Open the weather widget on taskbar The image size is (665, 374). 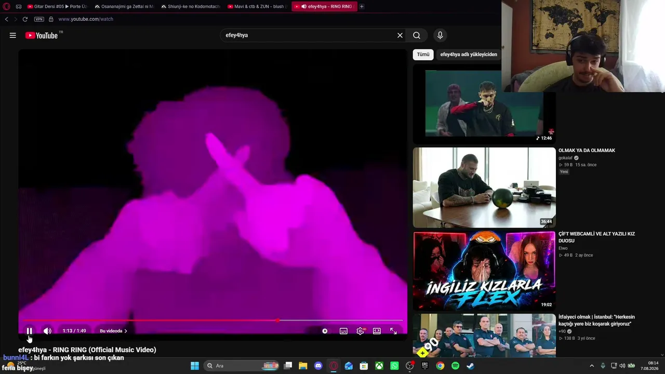(x=25, y=366)
